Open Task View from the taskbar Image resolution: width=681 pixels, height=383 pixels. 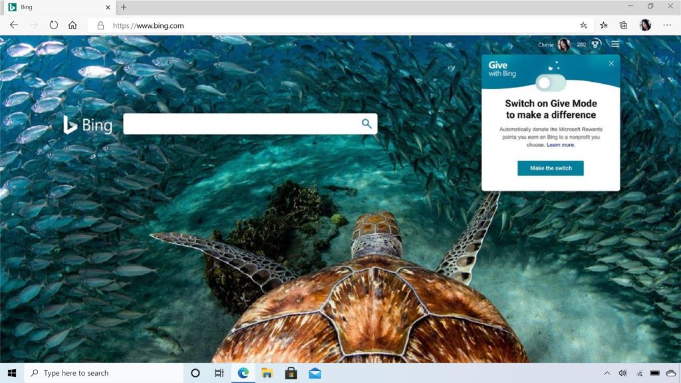[219, 373]
